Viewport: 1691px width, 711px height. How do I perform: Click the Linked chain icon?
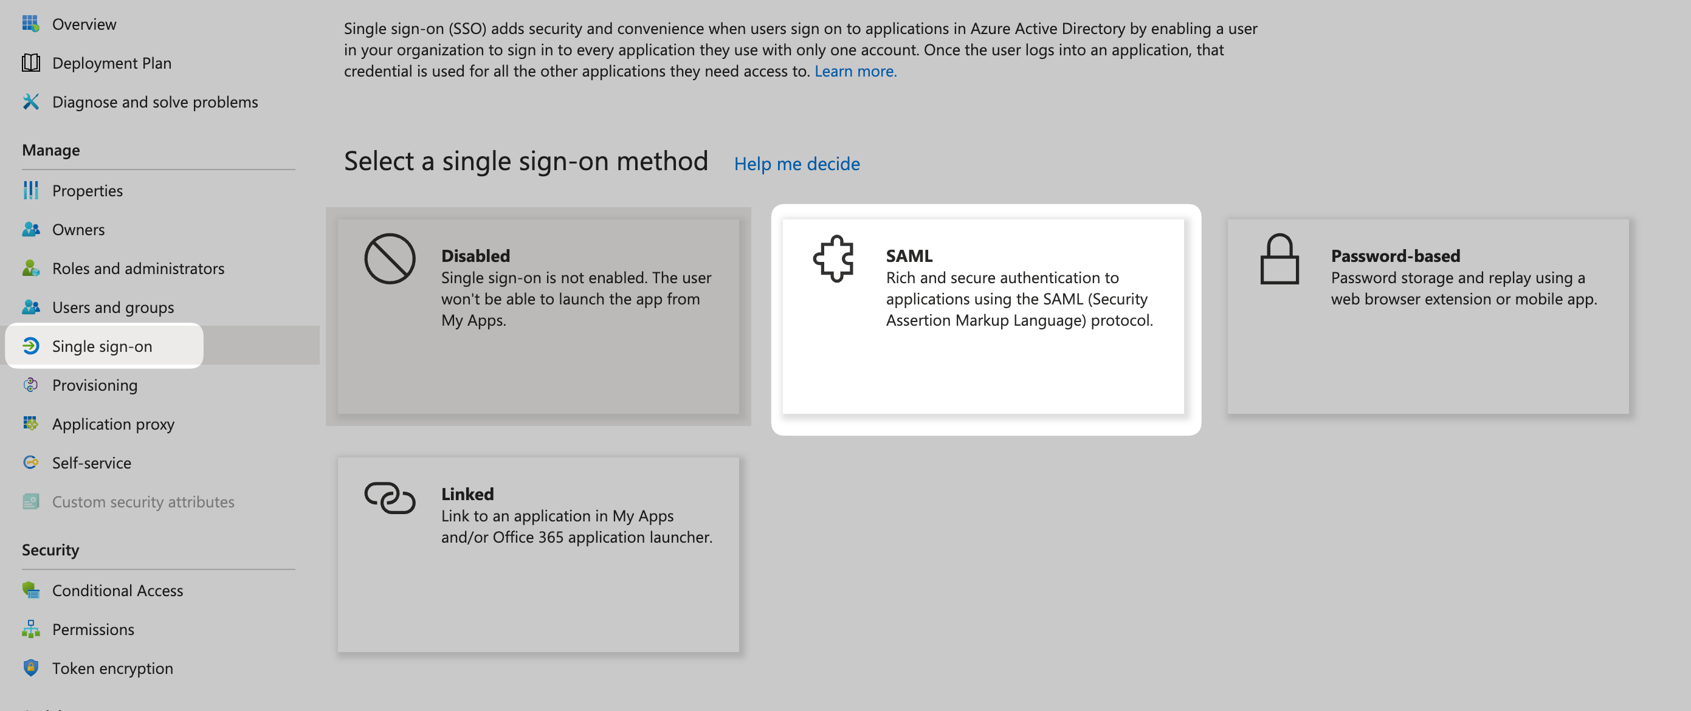pyautogui.click(x=389, y=498)
